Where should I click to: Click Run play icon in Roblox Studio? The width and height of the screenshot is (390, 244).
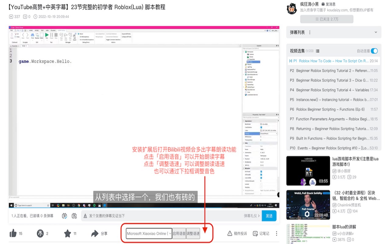(47, 35)
